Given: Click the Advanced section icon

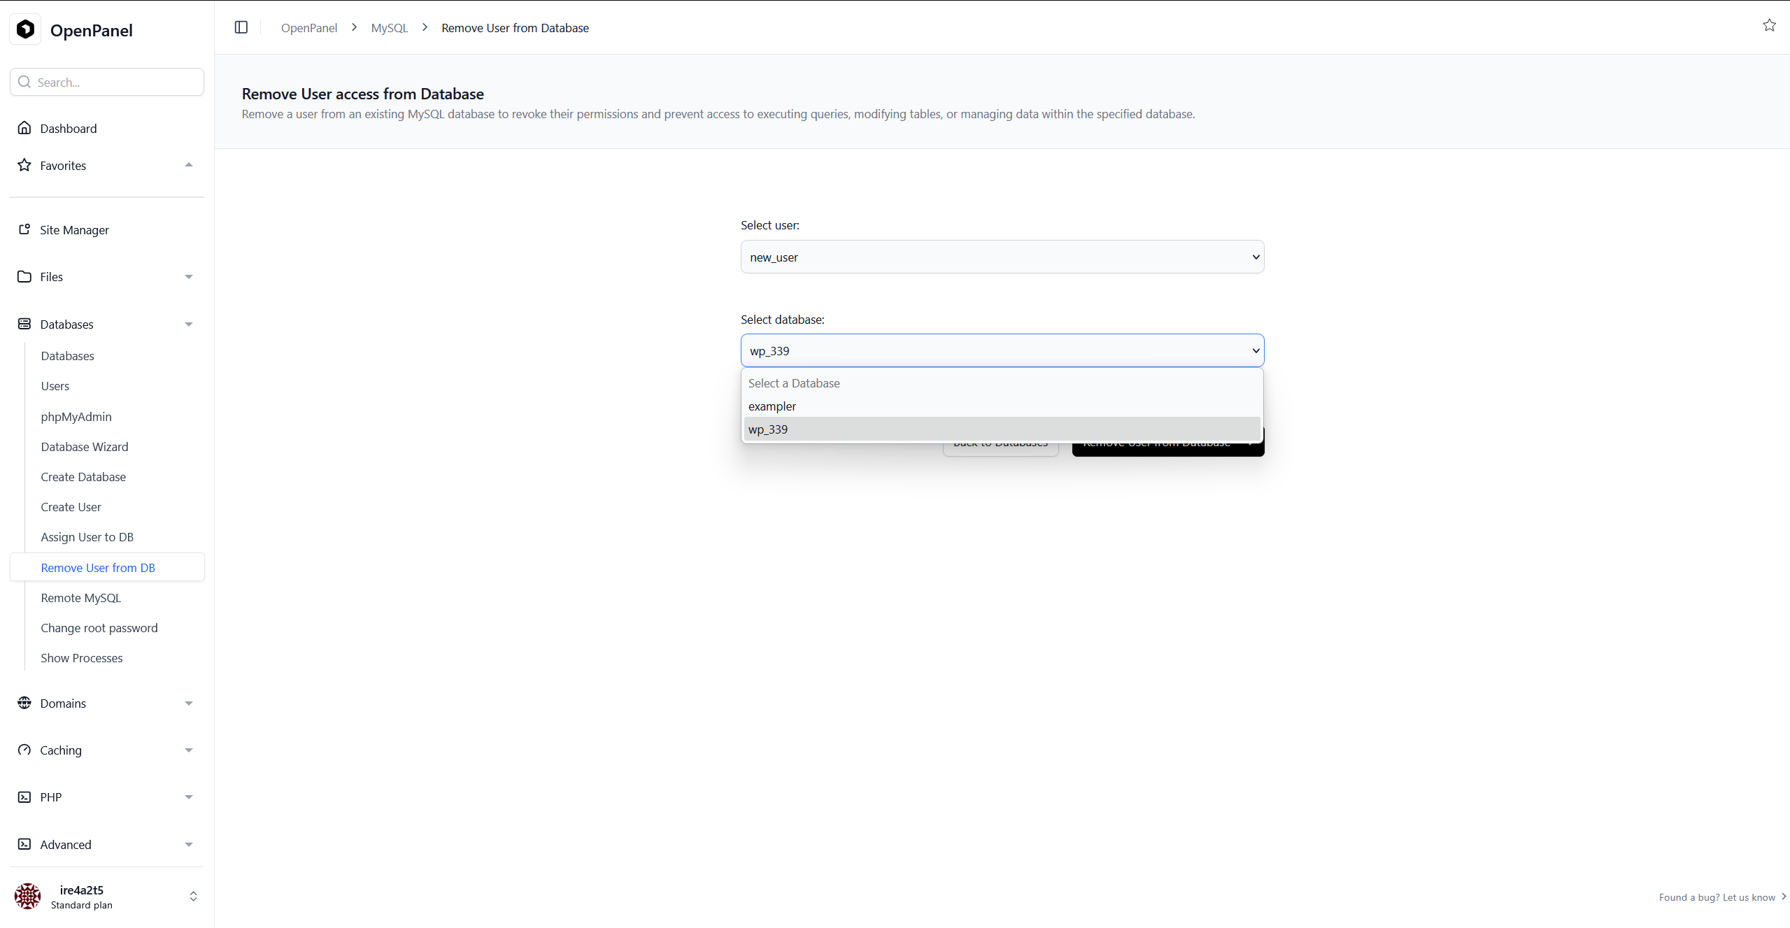Looking at the screenshot, I should point(24,844).
